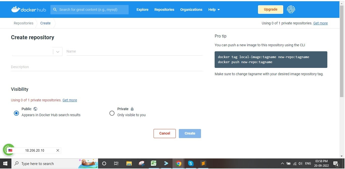Click 'Appears in Docker Hub search results' text

[x=51, y=115]
